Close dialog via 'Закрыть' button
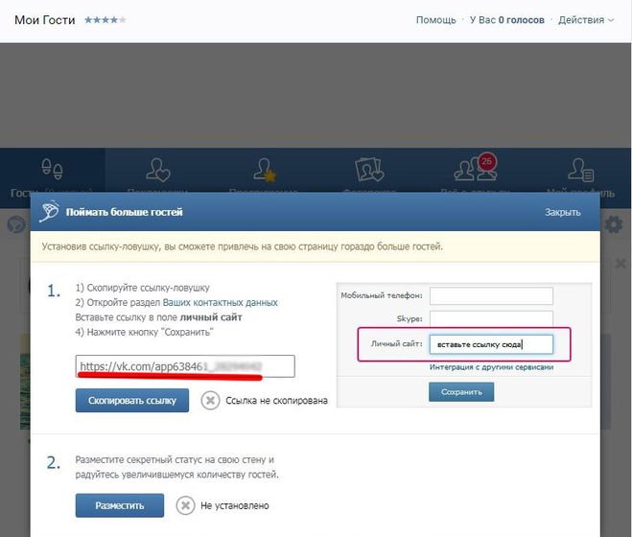Screen dimensions: 632x537 pyautogui.click(x=562, y=212)
